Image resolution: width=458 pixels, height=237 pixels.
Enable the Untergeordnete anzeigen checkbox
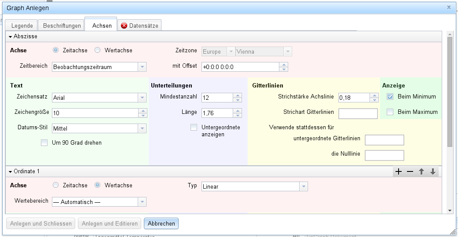click(194, 127)
